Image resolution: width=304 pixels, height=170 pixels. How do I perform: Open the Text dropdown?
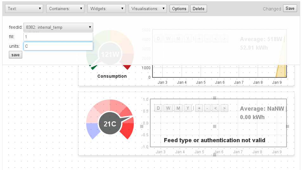(x=24, y=9)
